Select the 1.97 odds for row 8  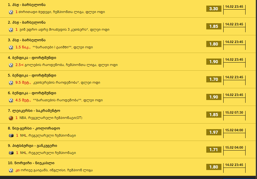[214, 132]
